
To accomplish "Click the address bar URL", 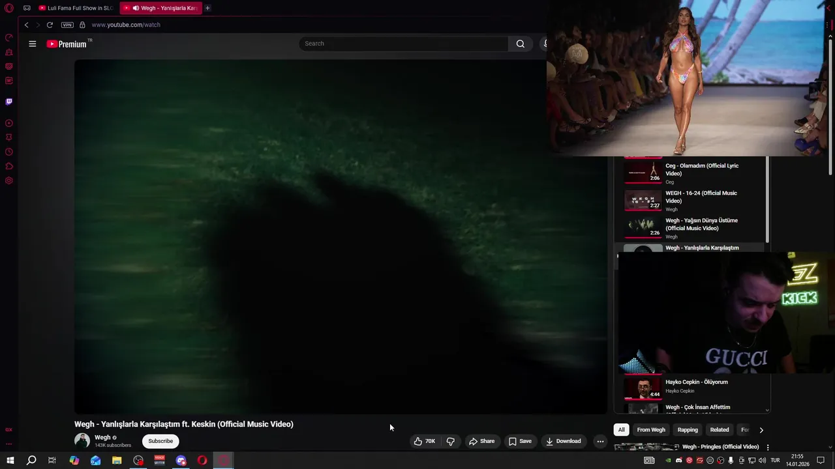I will (126, 25).
